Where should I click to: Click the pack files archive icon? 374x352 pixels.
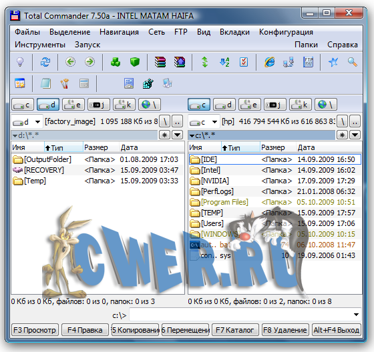pos(160,62)
